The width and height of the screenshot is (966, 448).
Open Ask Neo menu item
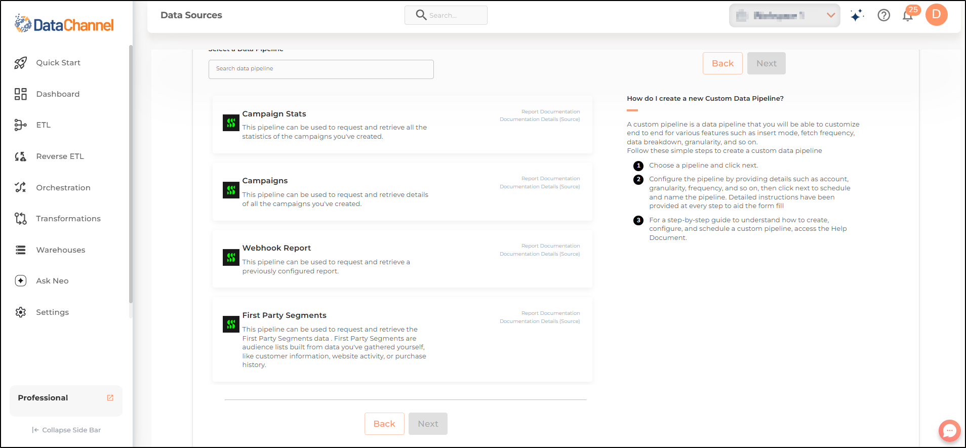pos(52,281)
